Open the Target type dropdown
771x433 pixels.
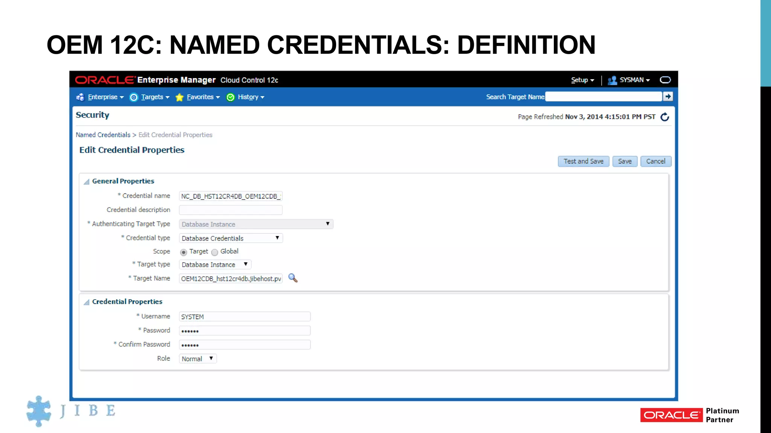coord(215,265)
